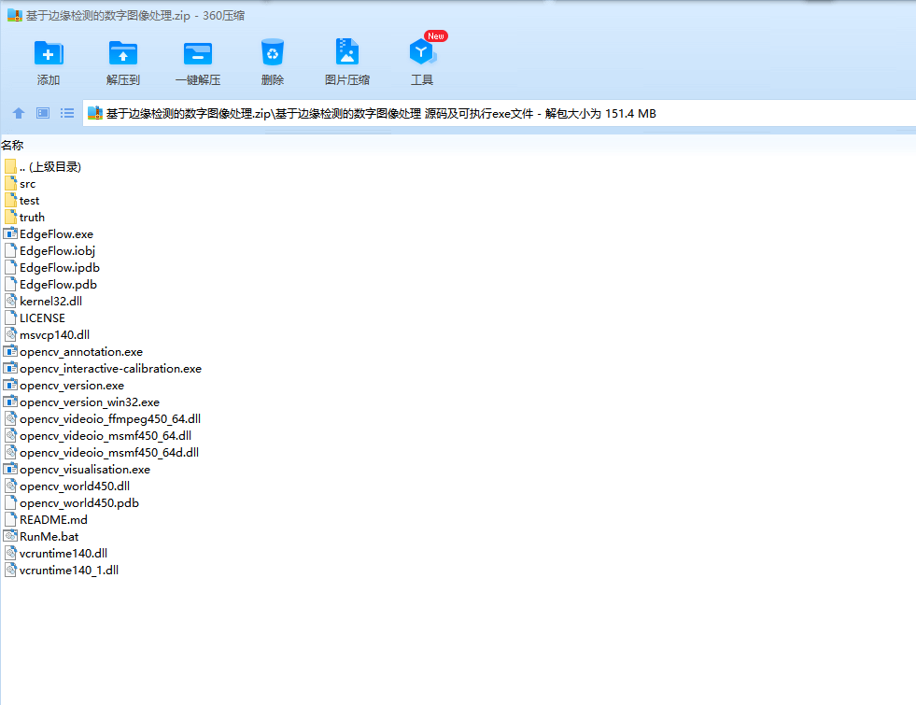Switch to list view mode icon
Screen dimensions: 916x705
tap(67, 113)
